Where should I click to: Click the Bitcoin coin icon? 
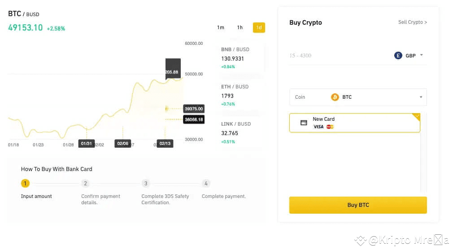[335, 97]
